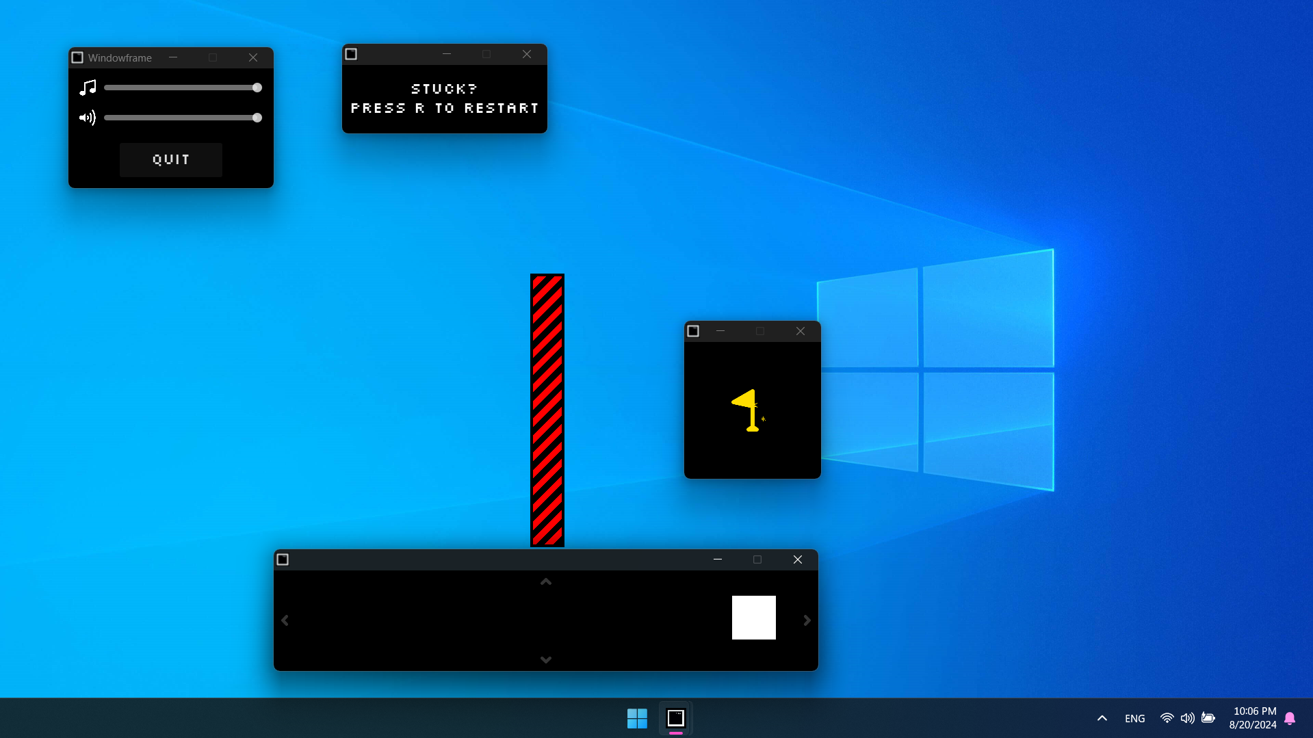This screenshot has height=738, width=1313.
Task: Open the Windows Start menu
Action: point(637,718)
